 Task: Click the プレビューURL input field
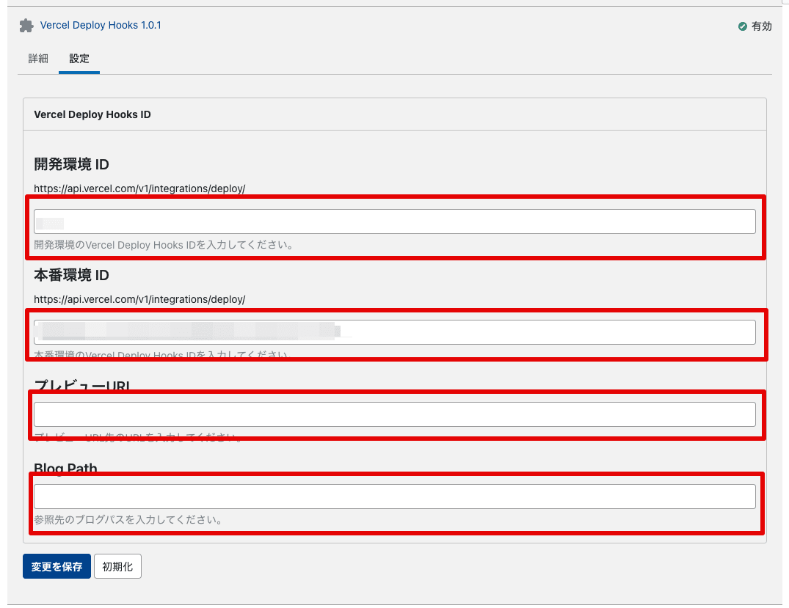[395, 414]
